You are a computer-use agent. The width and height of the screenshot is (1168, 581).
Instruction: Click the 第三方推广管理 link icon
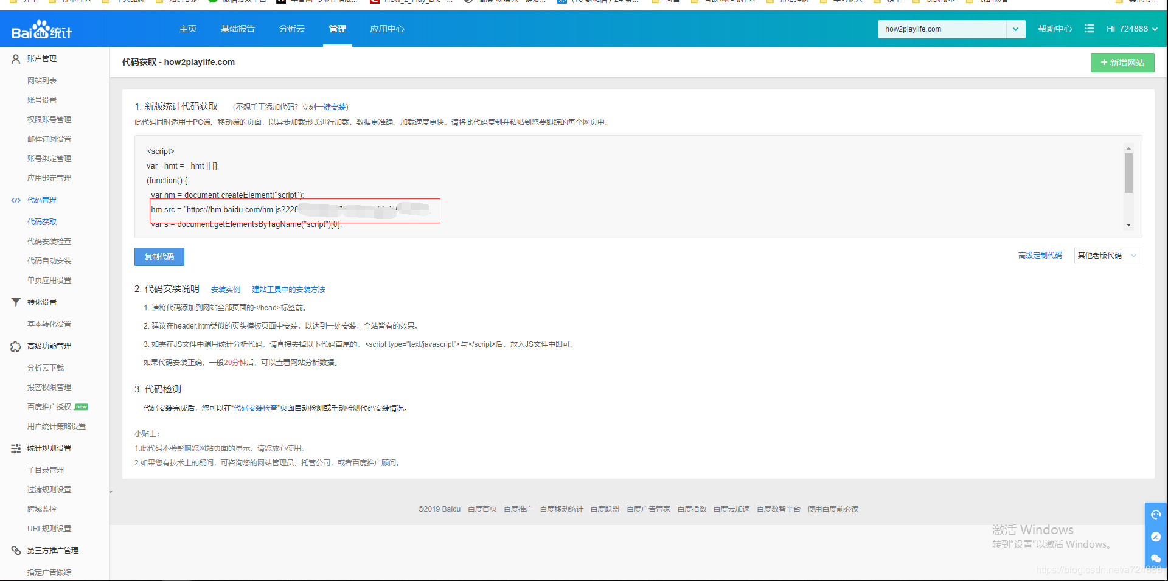16,551
